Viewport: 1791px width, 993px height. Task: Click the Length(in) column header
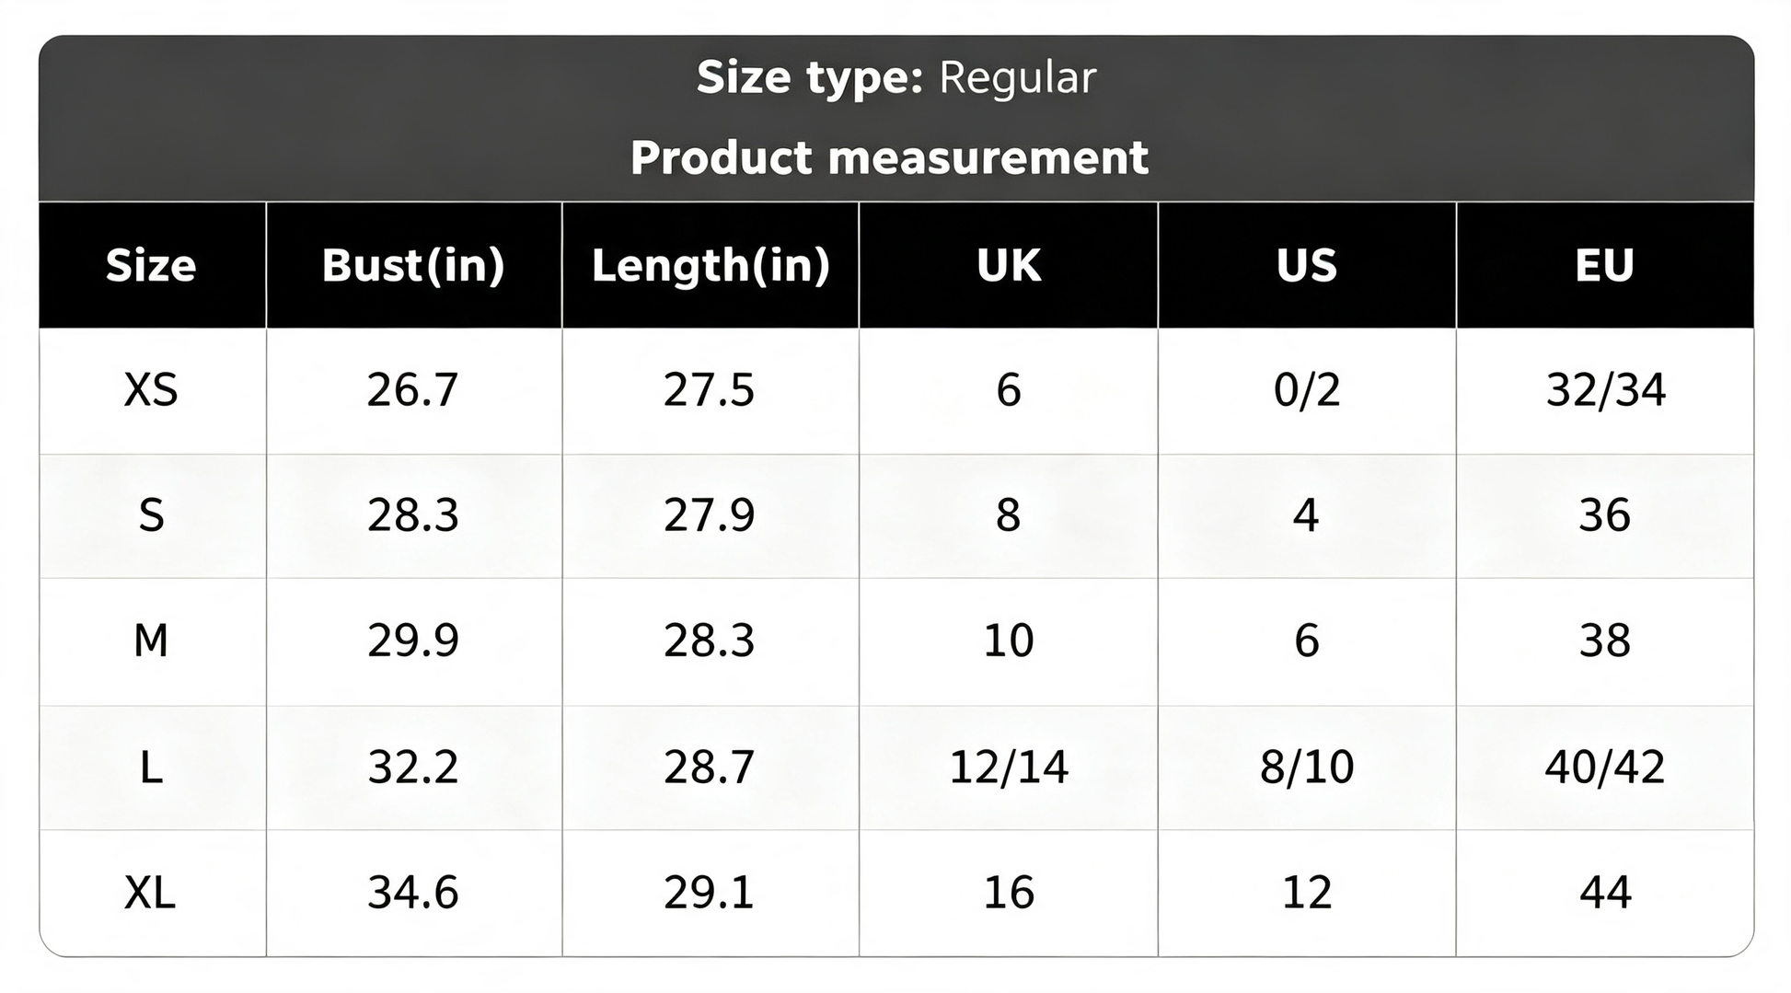711,265
